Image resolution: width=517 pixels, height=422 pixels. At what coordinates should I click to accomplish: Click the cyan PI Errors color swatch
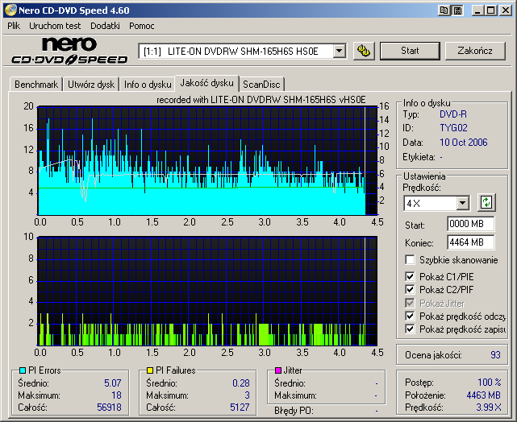pyautogui.click(x=23, y=370)
